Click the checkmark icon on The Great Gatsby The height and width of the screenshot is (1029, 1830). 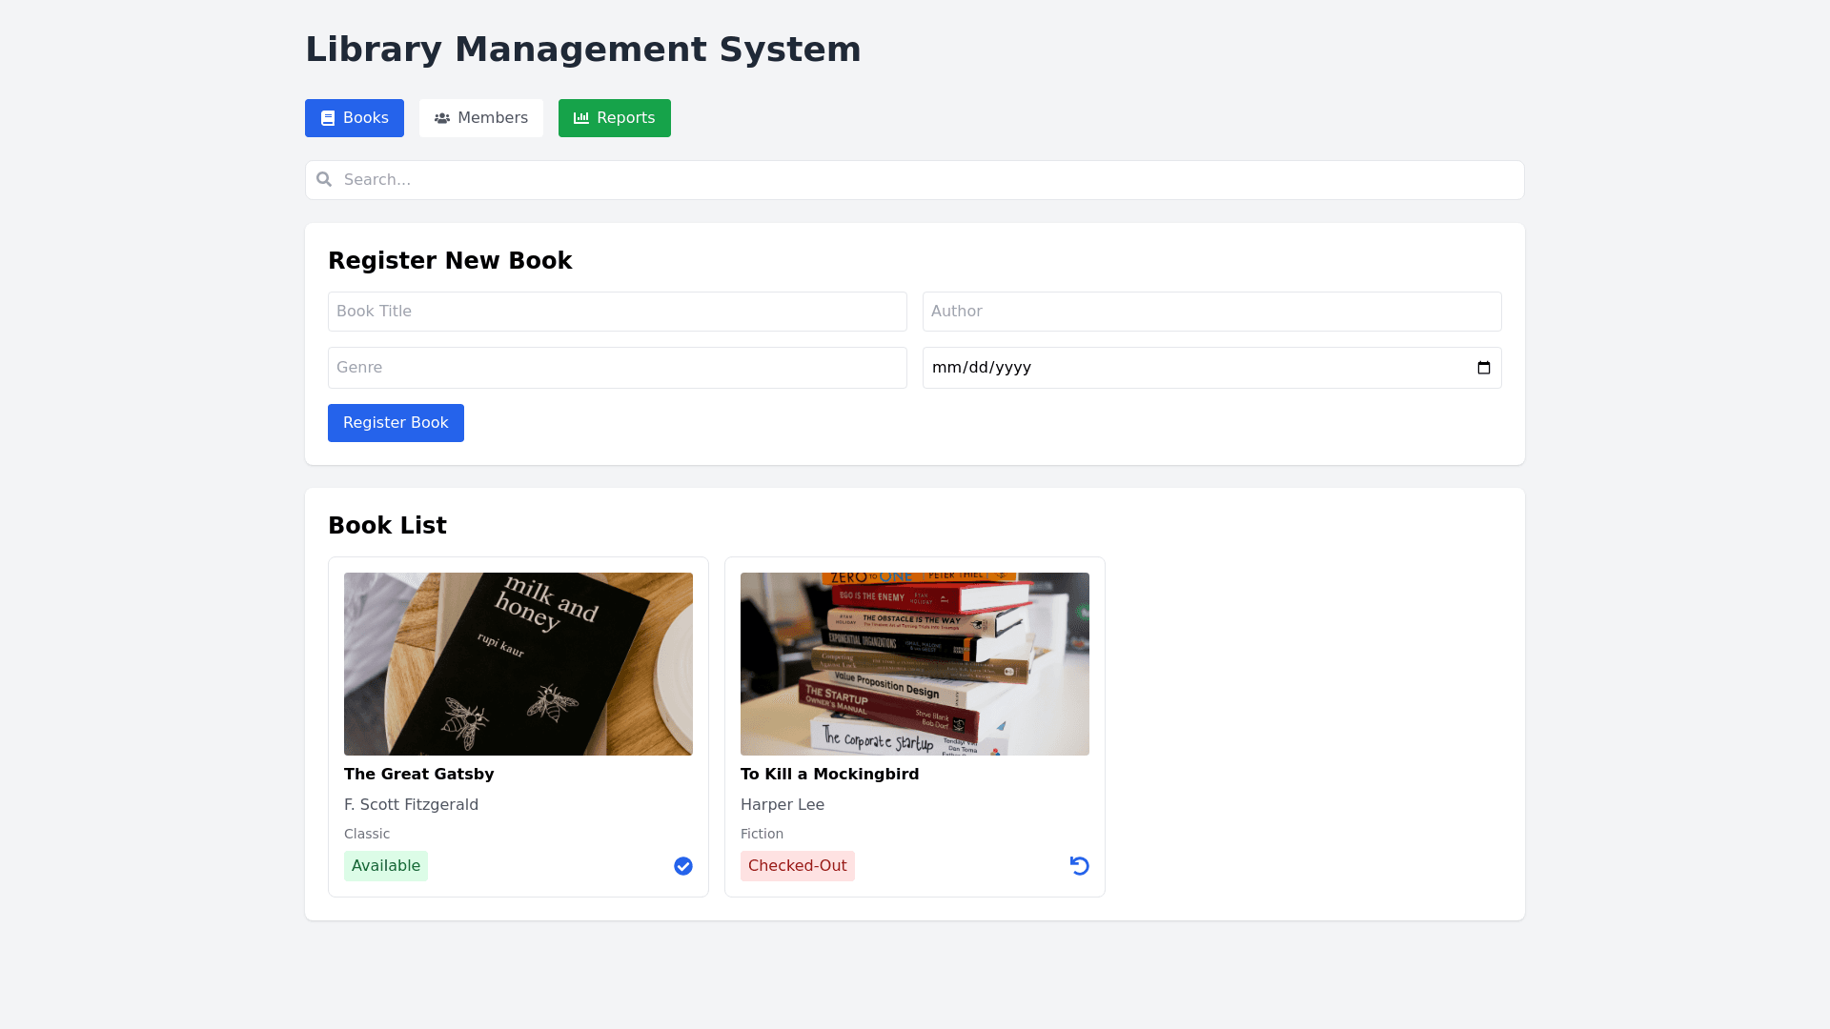point(683,866)
